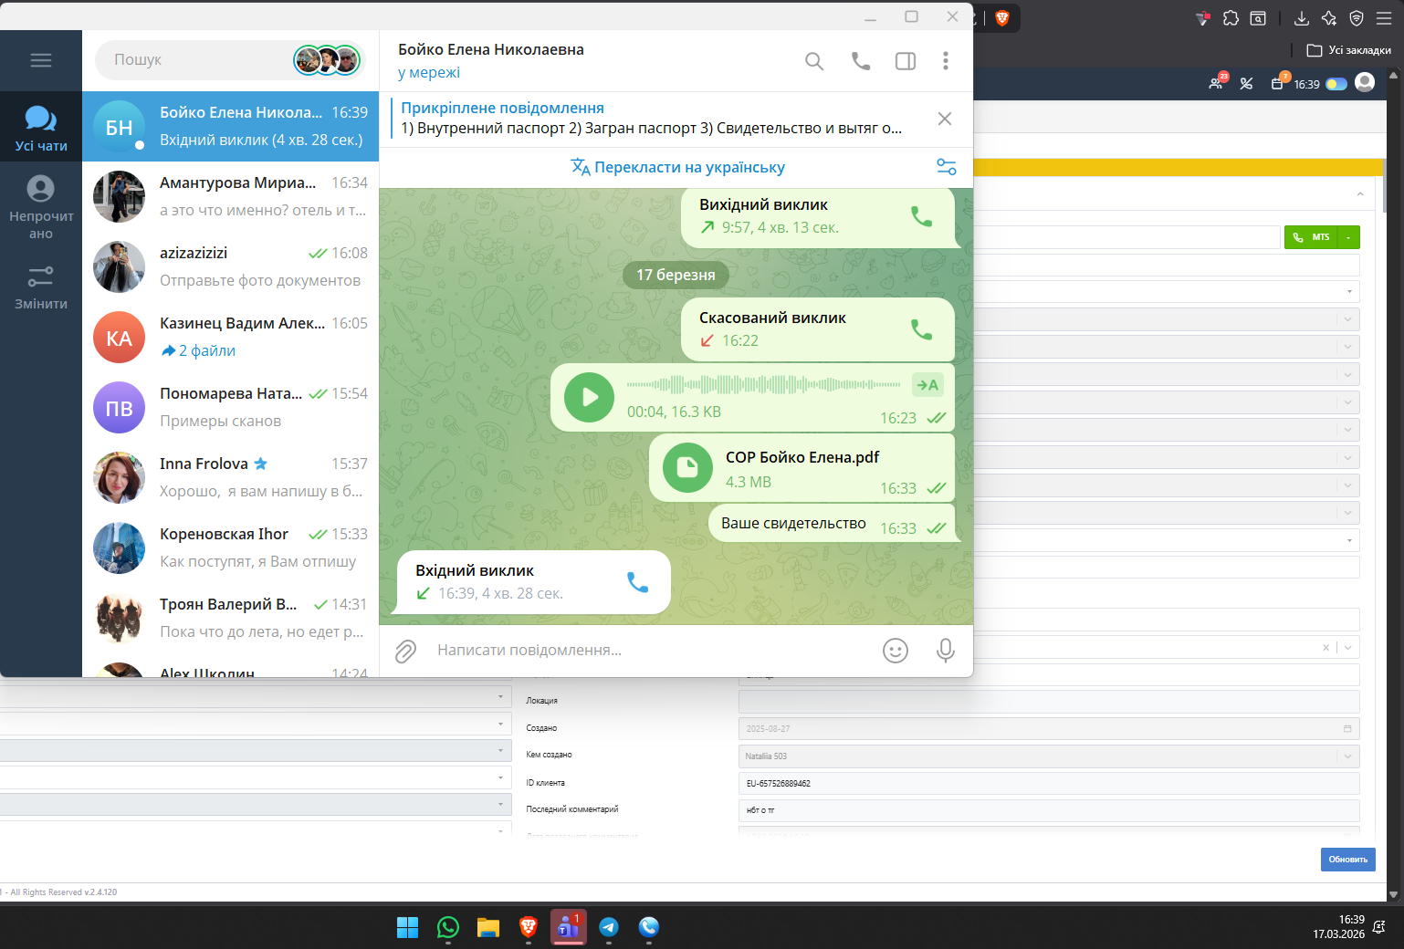This screenshot has height=949, width=1404.
Task: Start a voice call with Бойко Елена
Action: click(x=860, y=61)
